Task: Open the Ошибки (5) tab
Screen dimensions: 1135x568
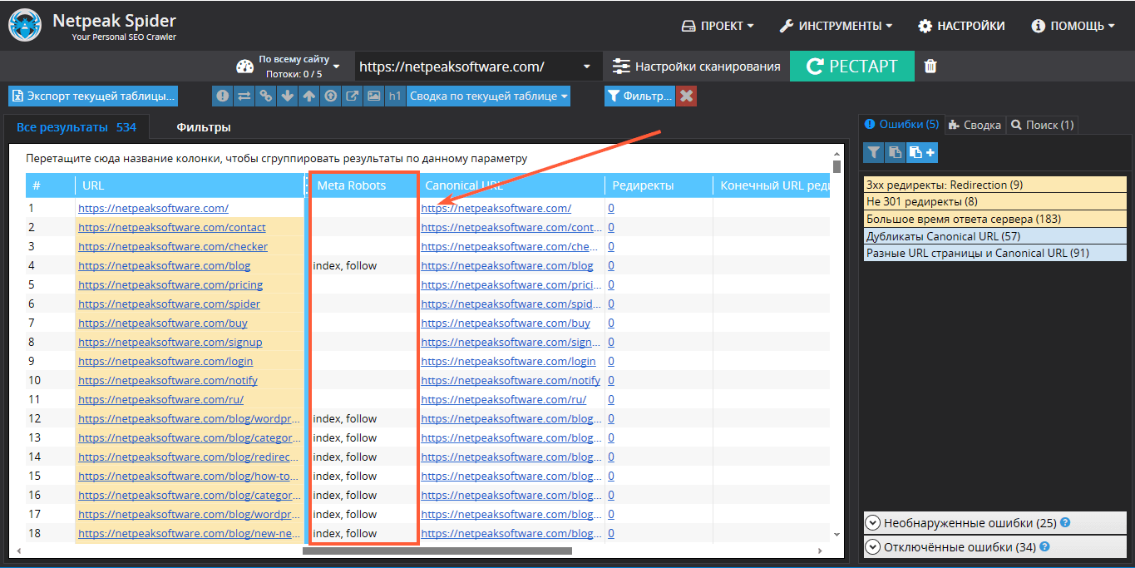Action: coord(901,125)
